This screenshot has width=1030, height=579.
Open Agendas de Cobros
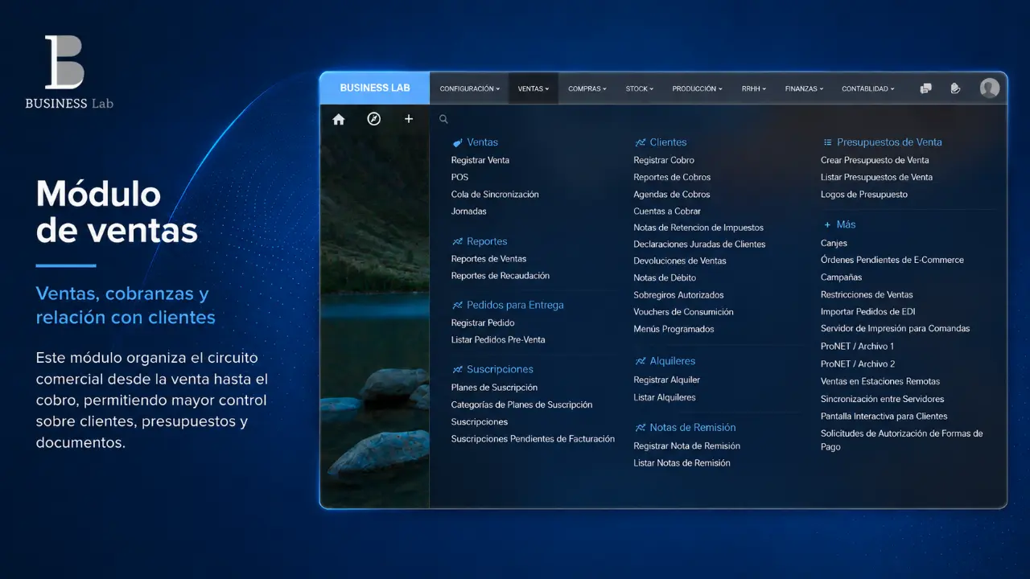672,194
